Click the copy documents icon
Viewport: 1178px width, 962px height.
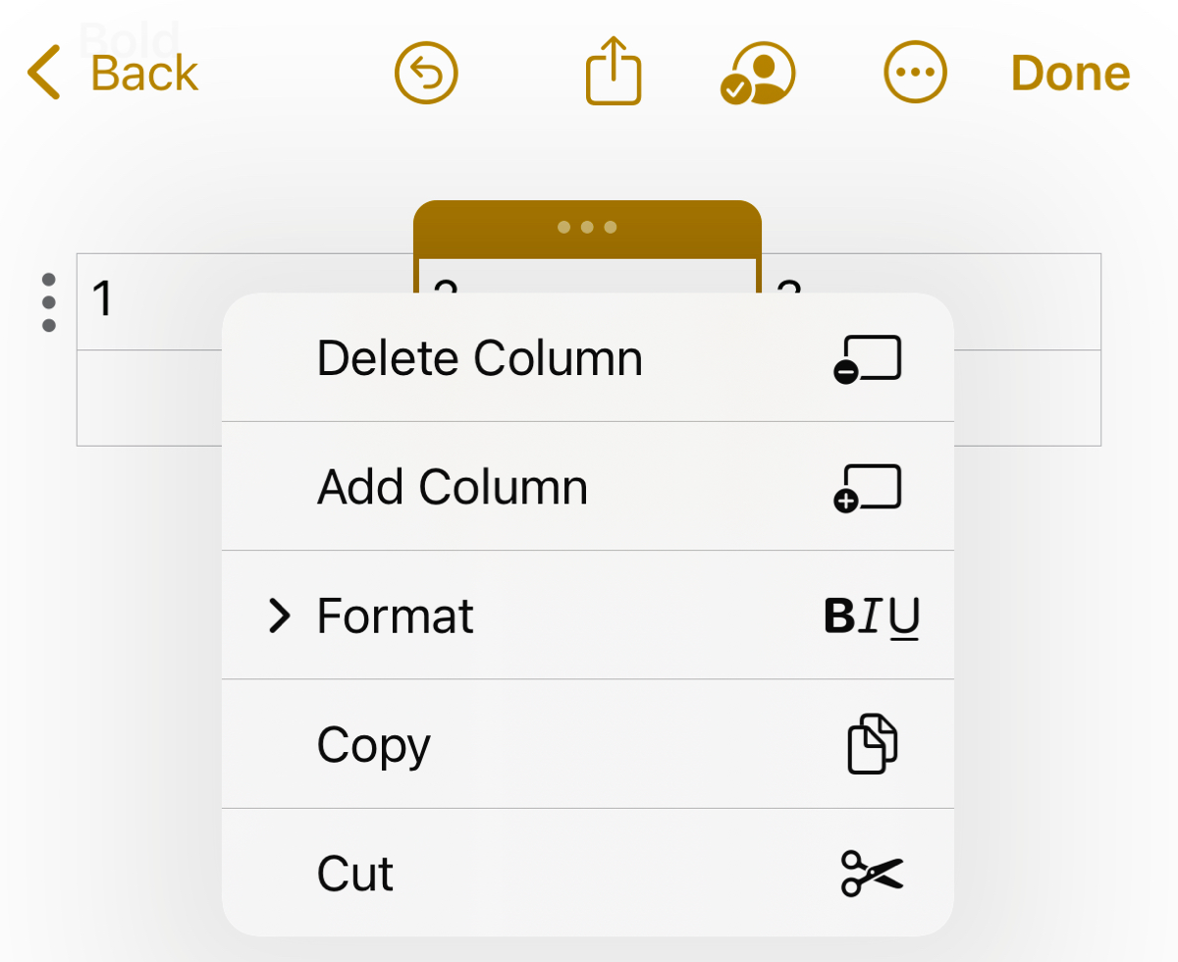pyautogui.click(x=872, y=745)
